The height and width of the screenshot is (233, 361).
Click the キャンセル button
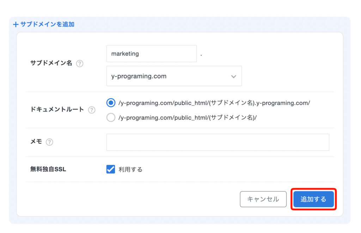[x=263, y=199]
